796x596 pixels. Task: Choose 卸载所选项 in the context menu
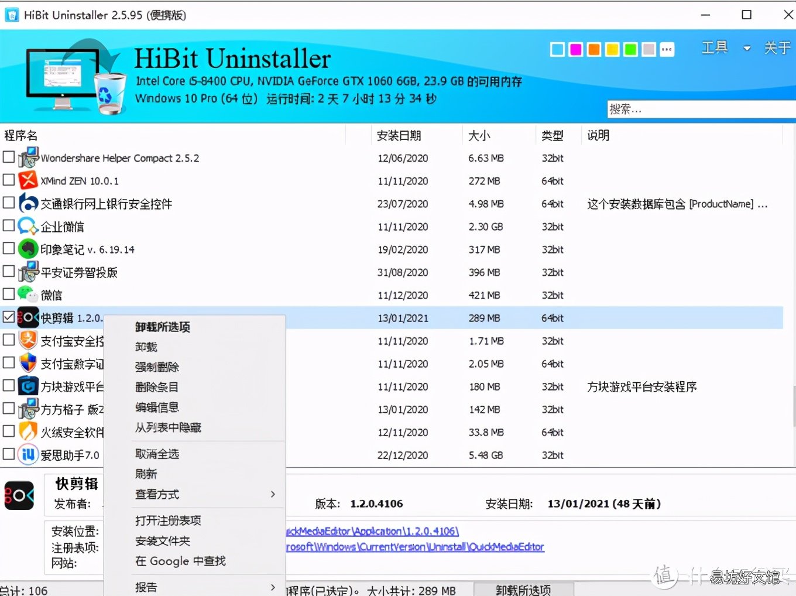[163, 327]
